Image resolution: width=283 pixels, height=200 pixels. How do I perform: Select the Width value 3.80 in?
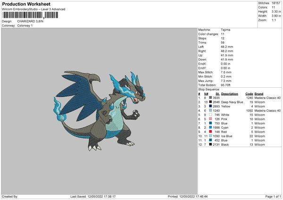(x=276, y=16)
